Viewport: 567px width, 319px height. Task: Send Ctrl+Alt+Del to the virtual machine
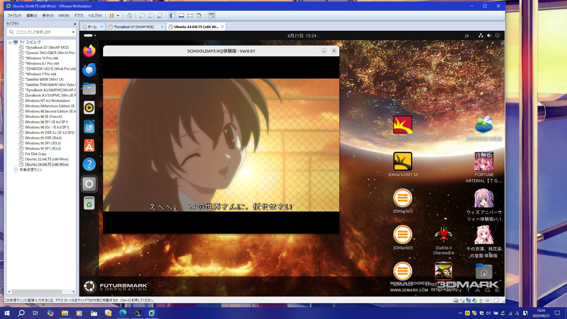pyautogui.click(x=129, y=16)
